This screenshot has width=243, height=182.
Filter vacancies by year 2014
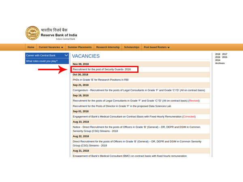[217, 60]
